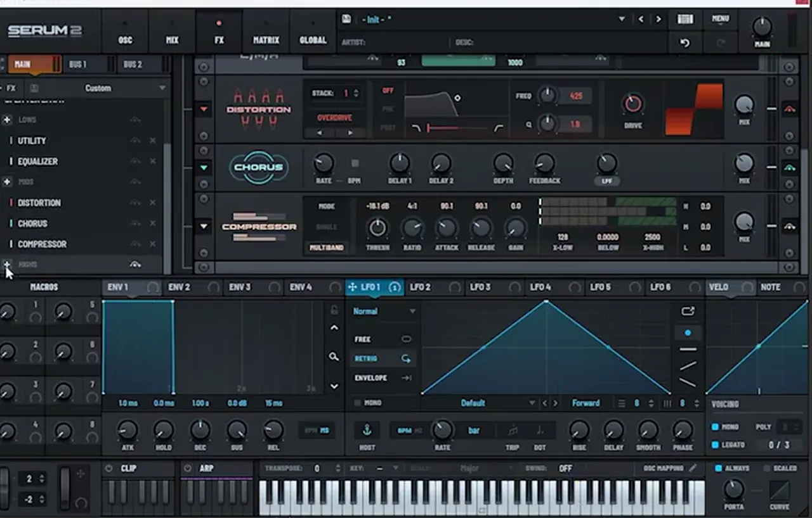Toggle the CLIP power button

(x=108, y=469)
